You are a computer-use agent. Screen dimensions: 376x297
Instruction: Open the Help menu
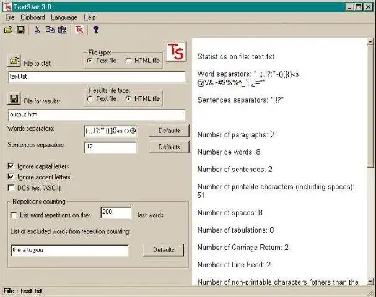(x=89, y=17)
